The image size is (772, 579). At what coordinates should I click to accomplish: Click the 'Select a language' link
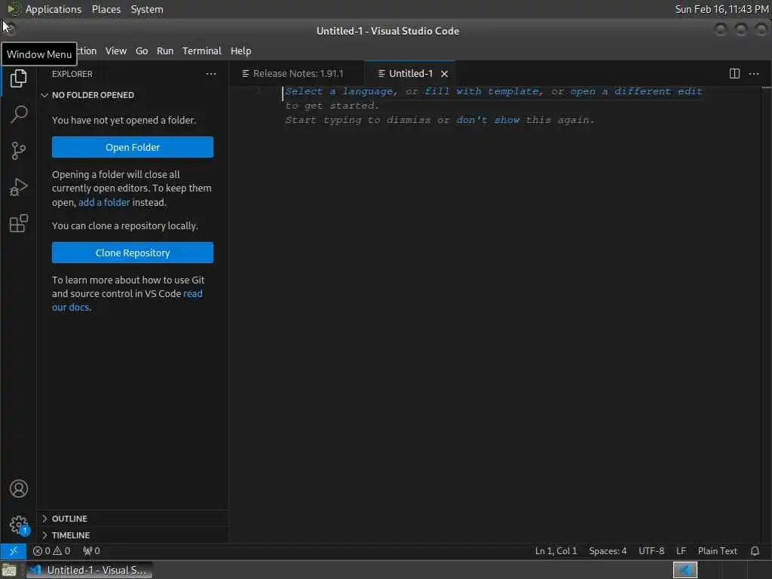point(340,91)
